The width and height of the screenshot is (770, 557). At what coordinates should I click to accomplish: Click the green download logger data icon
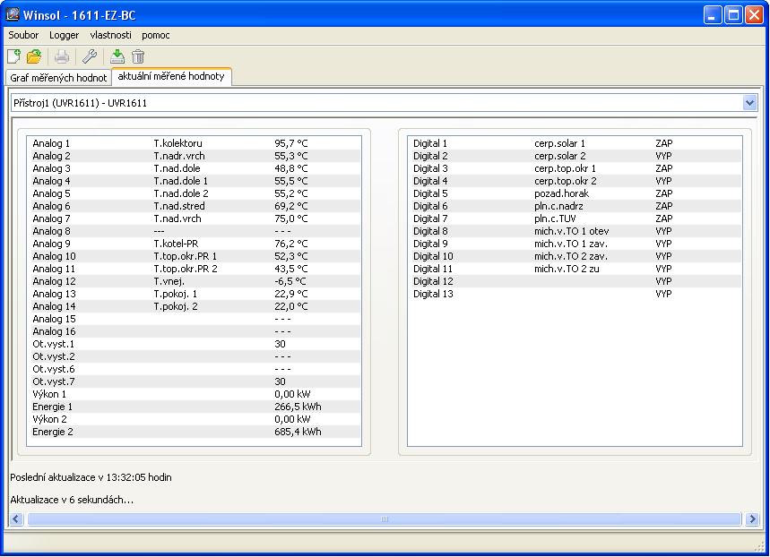click(x=117, y=56)
